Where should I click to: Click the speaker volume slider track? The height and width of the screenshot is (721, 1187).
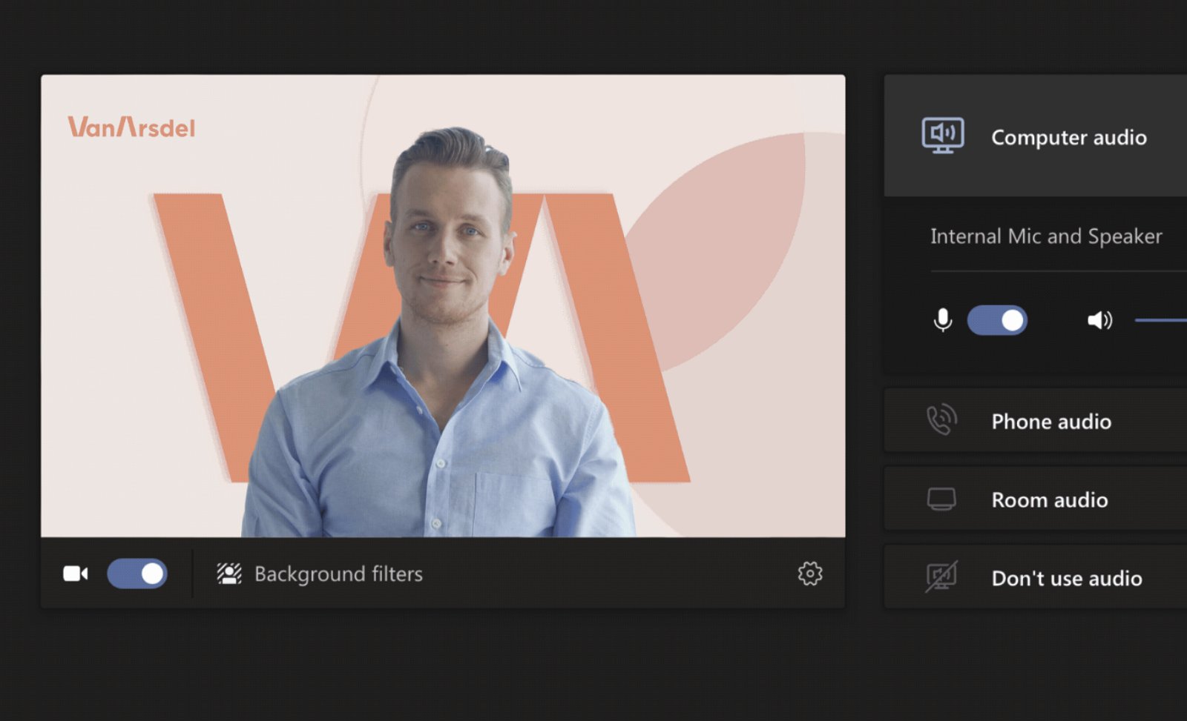(x=1161, y=320)
